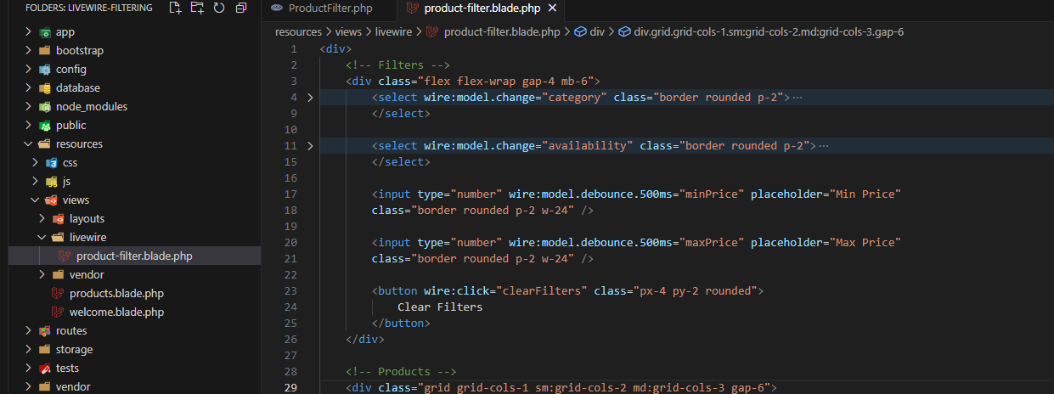Click the New File icon in explorer header

point(175,8)
